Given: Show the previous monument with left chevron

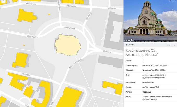Looking at the screenshot, I should point(169,45).
